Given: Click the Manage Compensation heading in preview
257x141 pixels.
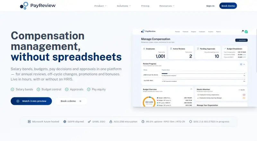Looking at the screenshot, I should click(156, 39).
